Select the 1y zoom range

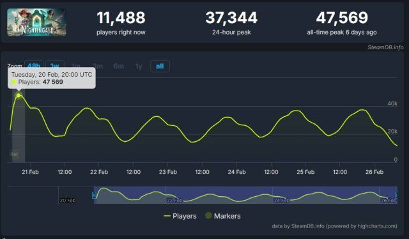point(139,66)
